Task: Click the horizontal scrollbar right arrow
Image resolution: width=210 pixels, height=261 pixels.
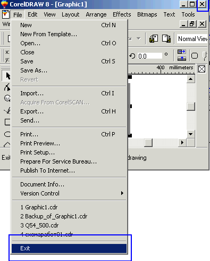Action: [x=182, y=143]
